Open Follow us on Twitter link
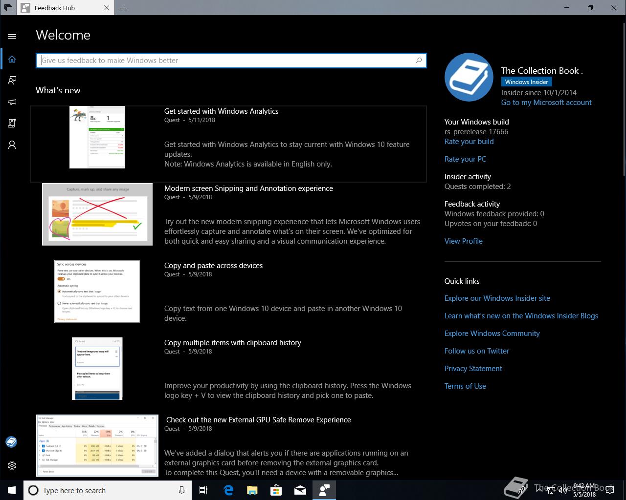 [477, 351]
